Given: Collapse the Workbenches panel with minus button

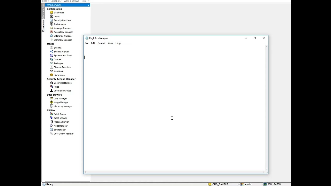Looking at the screenshot, I should (88, 5).
